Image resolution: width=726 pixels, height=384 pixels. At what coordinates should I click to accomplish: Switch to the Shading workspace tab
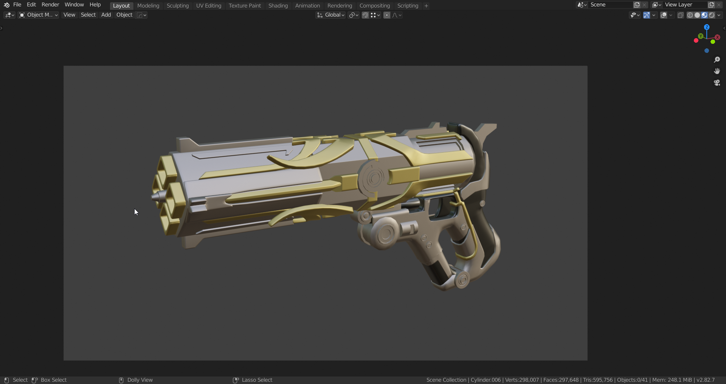pyautogui.click(x=278, y=6)
